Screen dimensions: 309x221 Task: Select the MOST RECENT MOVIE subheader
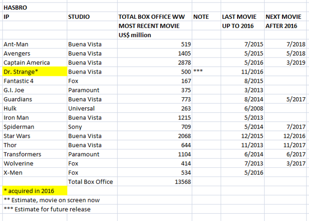tap(154, 26)
